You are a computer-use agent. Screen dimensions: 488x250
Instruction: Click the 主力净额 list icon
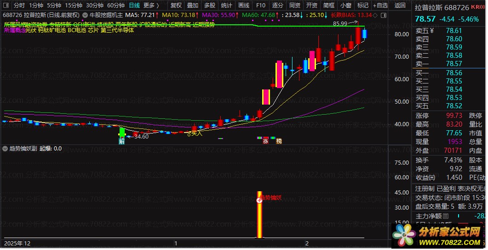(446, 216)
